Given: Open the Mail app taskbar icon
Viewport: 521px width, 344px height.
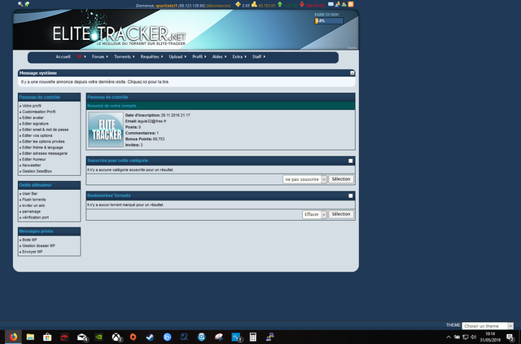Looking at the screenshot, I should [x=82, y=337].
